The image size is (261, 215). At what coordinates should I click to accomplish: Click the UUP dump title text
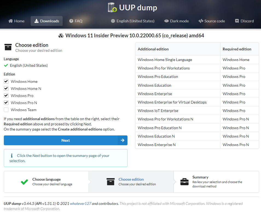(138, 8)
